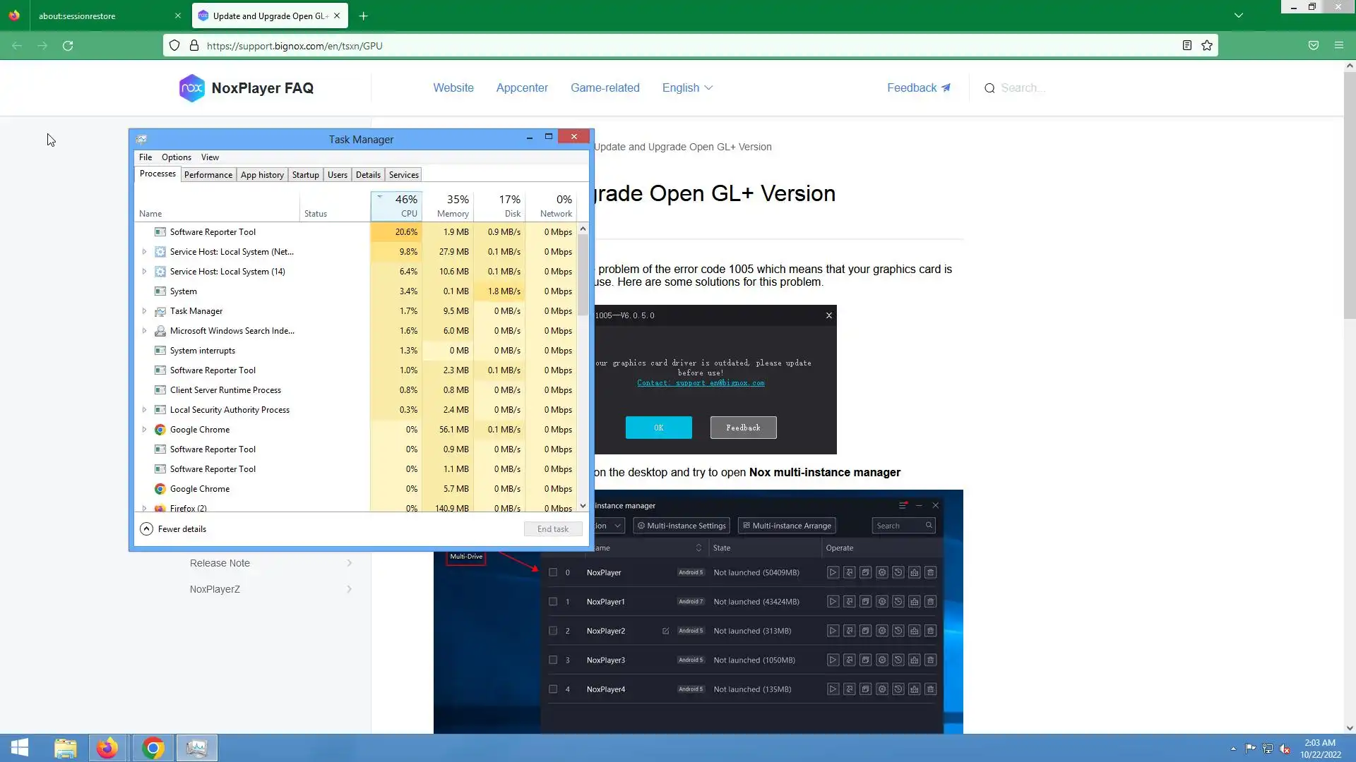Toggle reader view icon in address bar
This screenshot has width=1356, height=762.
[1187, 46]
